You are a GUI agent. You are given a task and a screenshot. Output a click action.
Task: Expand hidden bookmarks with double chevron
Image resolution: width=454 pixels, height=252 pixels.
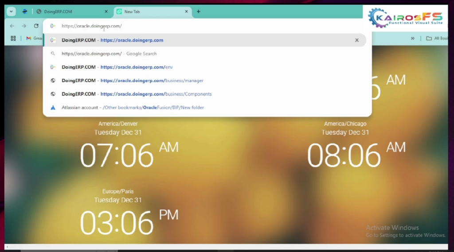coord(413,39)
